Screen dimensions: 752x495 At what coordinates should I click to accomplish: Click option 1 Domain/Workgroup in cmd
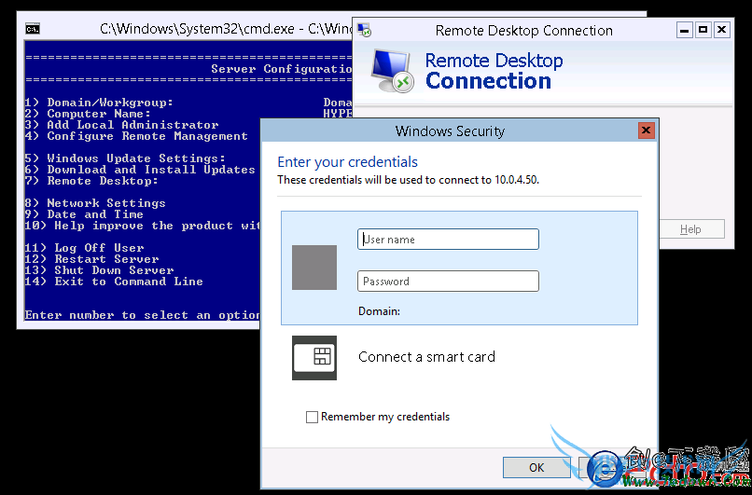99,103
